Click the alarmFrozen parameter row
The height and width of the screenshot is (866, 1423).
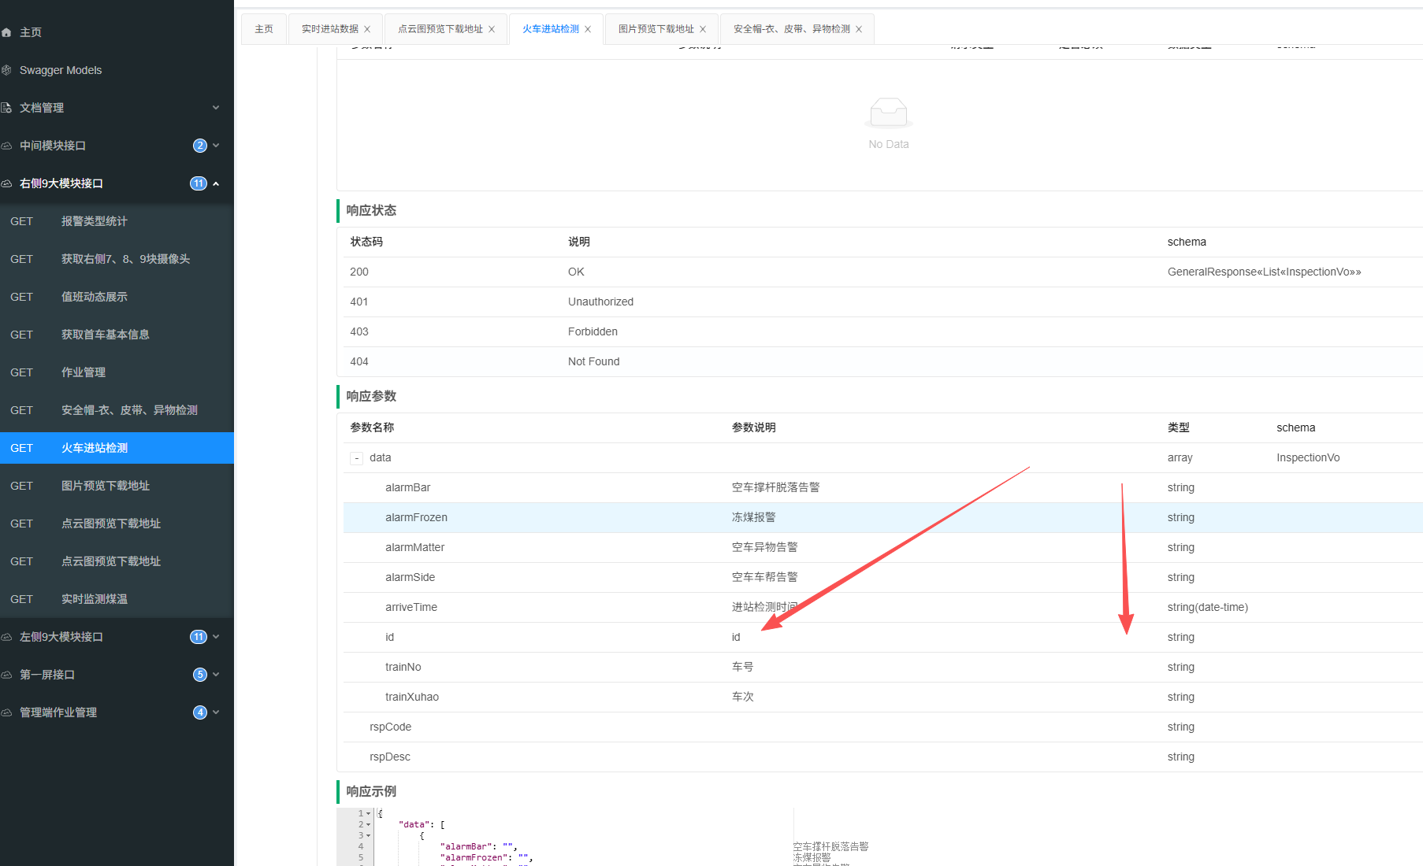(416, 517)
